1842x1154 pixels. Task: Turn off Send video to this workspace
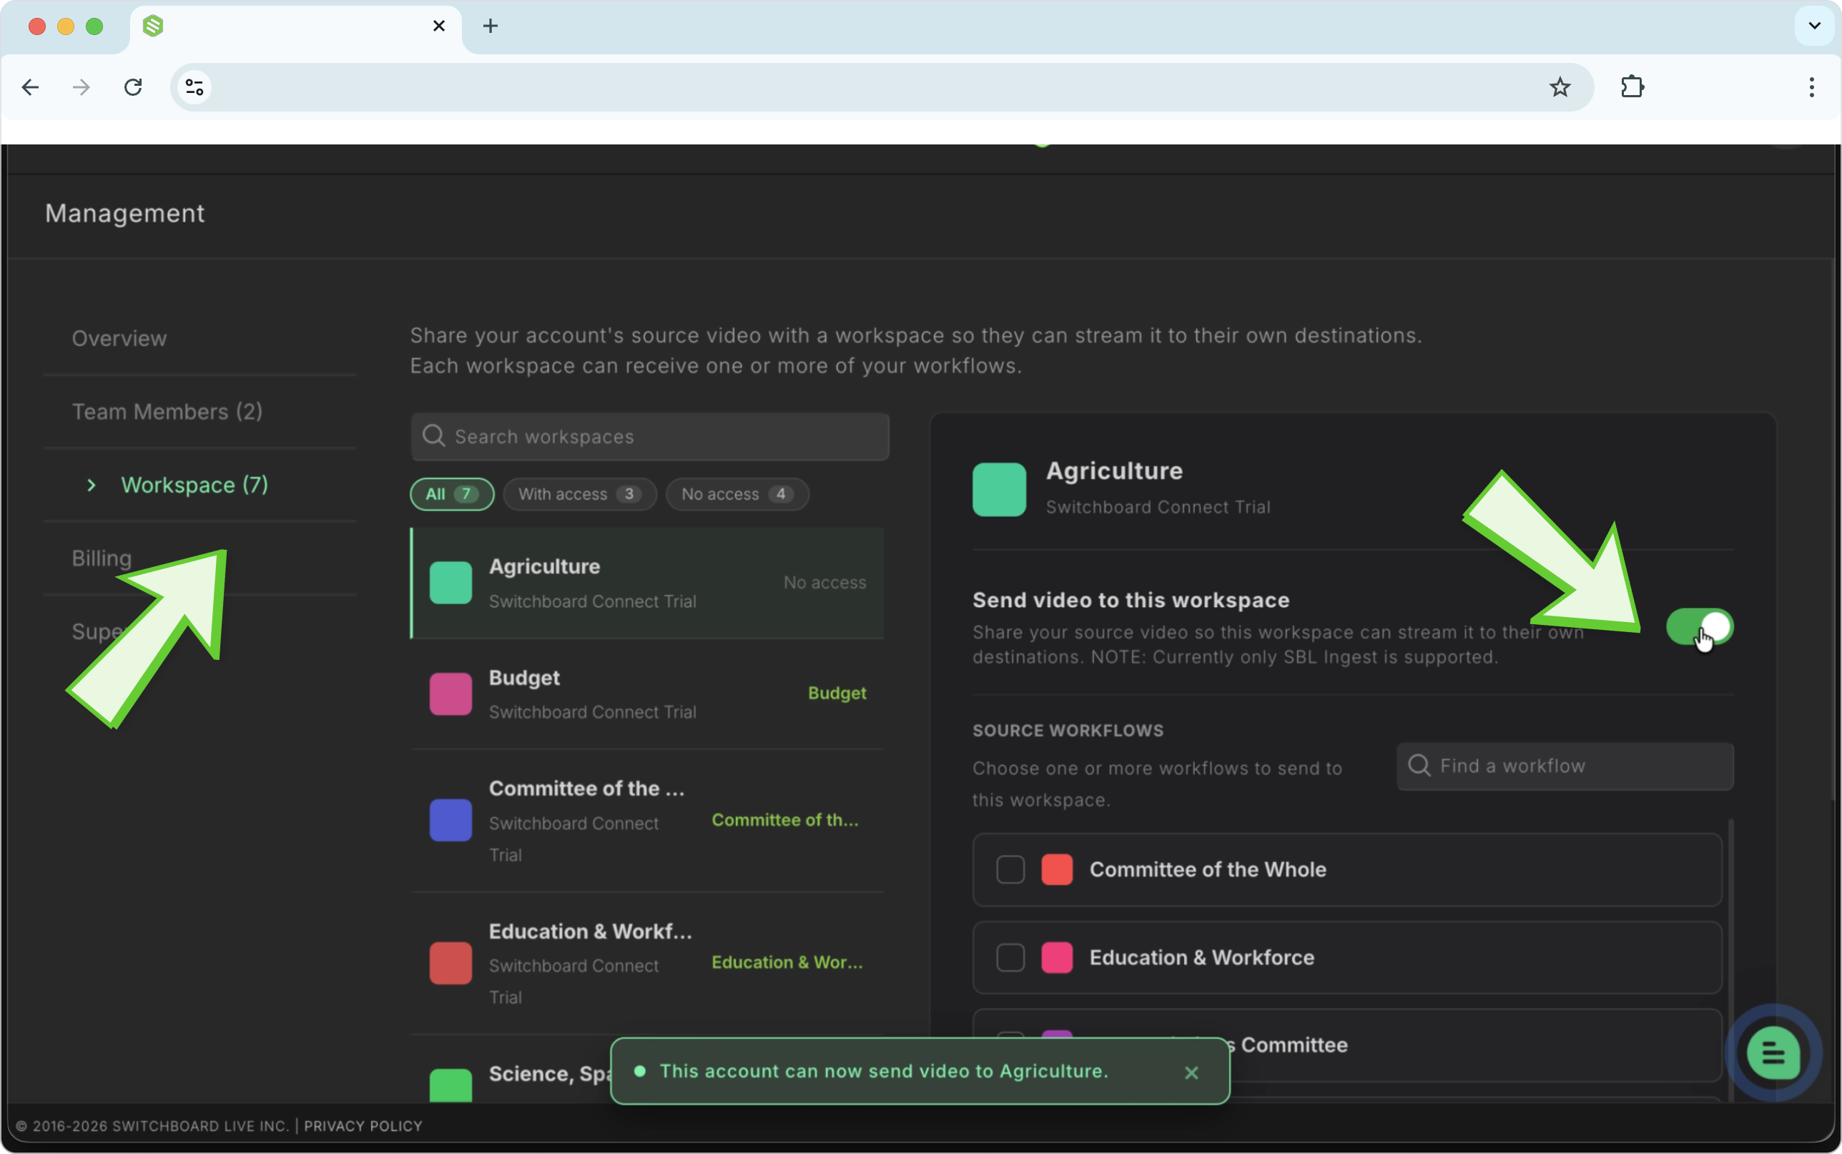pyautogui.click(x=1699, y=626)
